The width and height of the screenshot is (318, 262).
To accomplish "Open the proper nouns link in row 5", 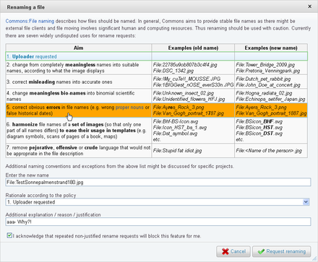I will (129, 108).
